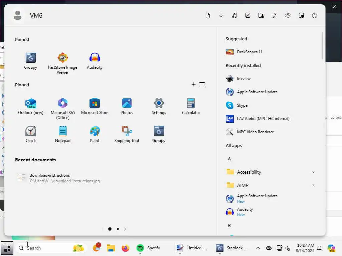Screen dimensions: 342x256
Task: Open the Clock app
Action: point(30,134)
